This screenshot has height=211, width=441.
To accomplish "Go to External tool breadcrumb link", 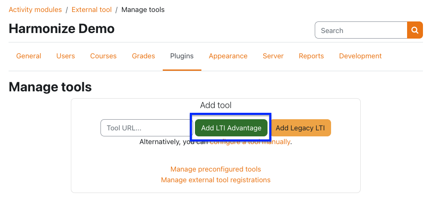I will (x=91, y=9).
